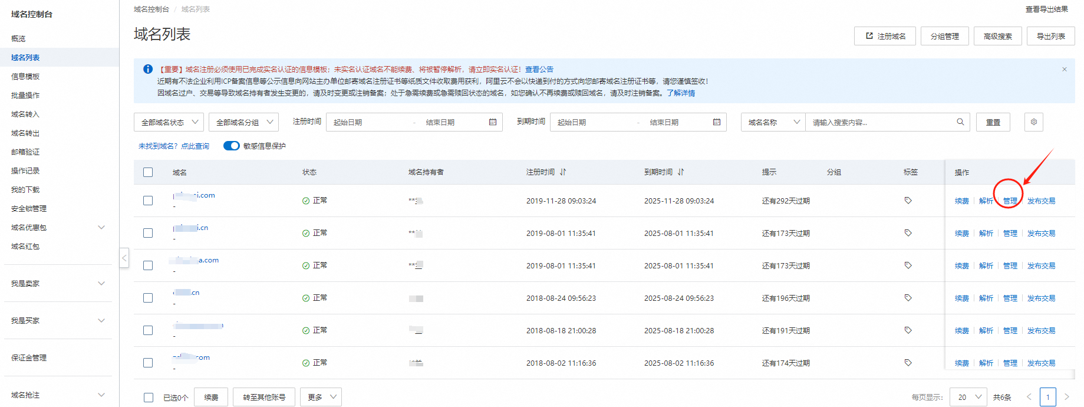Click tag icon for first domain row

click(x=908, y=201)
